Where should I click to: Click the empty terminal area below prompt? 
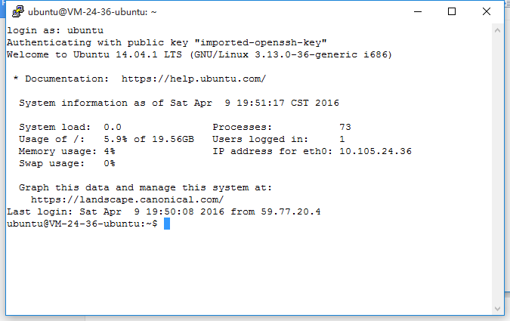[249, 270]
